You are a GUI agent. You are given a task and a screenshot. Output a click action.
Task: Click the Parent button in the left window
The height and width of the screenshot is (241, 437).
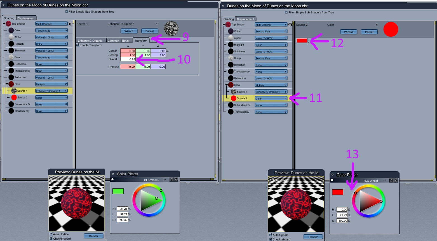[150, 31]
